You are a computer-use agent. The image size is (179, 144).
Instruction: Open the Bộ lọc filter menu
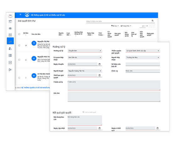115,26
